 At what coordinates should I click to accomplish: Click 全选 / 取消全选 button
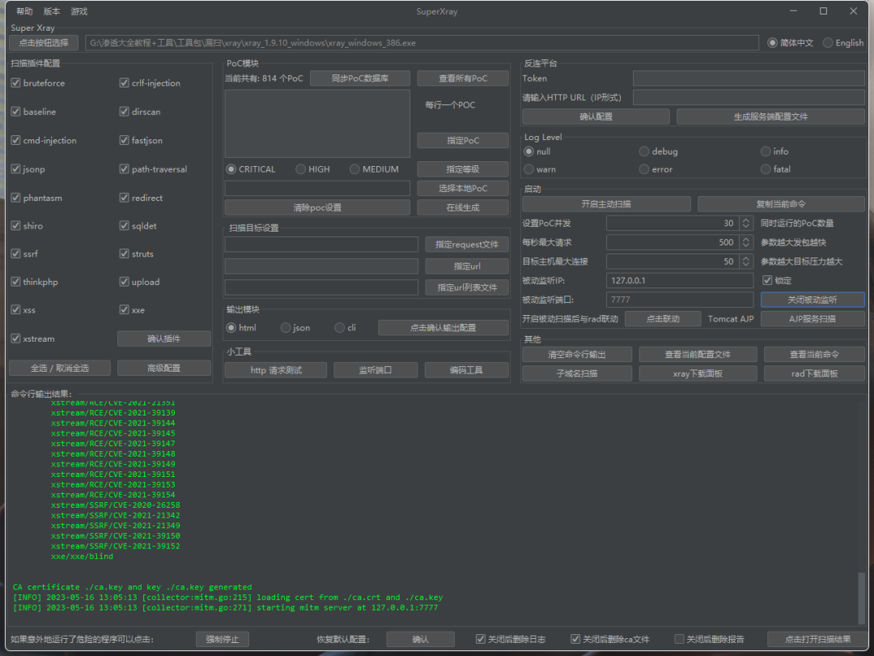pos(60,368)
